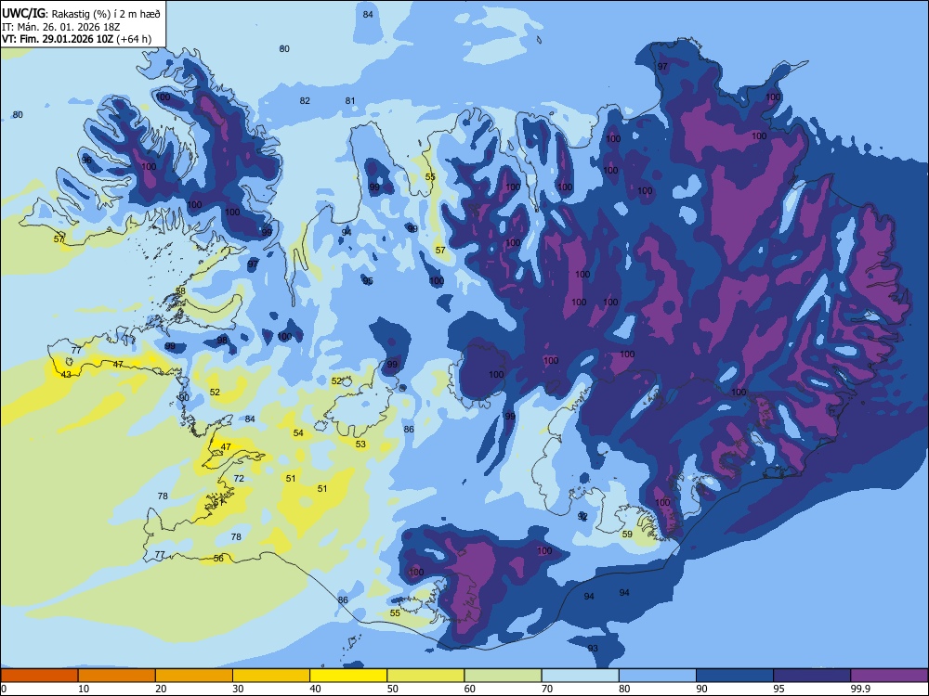Viewport: 929px width, 696px height.
Task: Click the map value 54
Action: tap(298, 433)
